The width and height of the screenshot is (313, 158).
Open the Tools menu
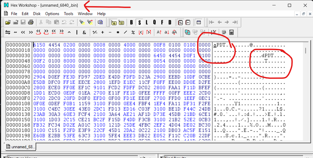[x=68, y=14]
